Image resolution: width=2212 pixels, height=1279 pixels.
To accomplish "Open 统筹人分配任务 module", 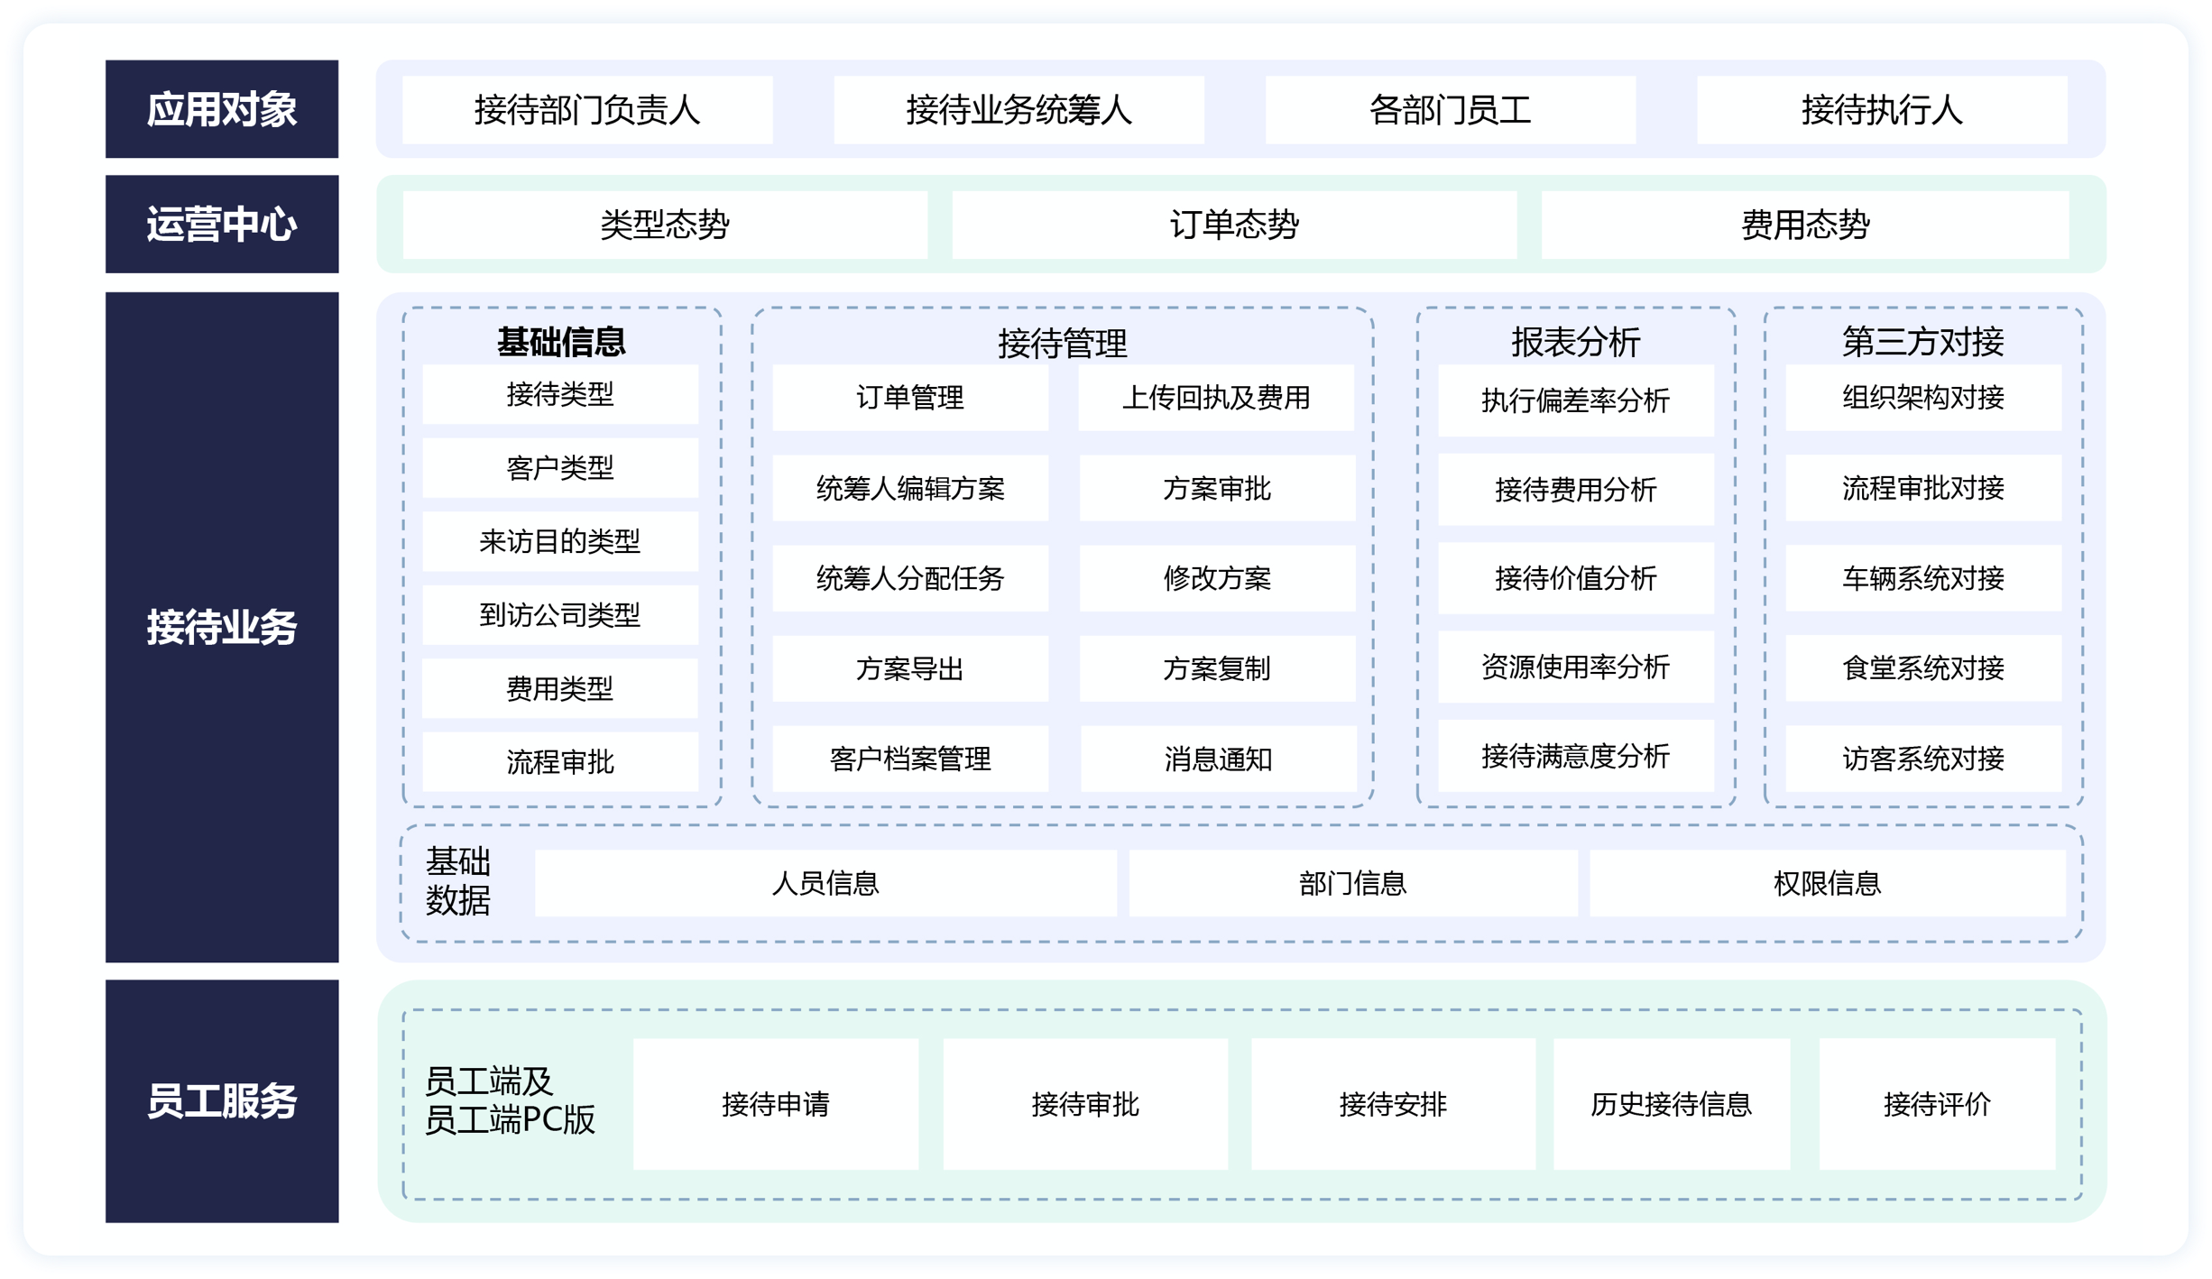I will [910, 578].
